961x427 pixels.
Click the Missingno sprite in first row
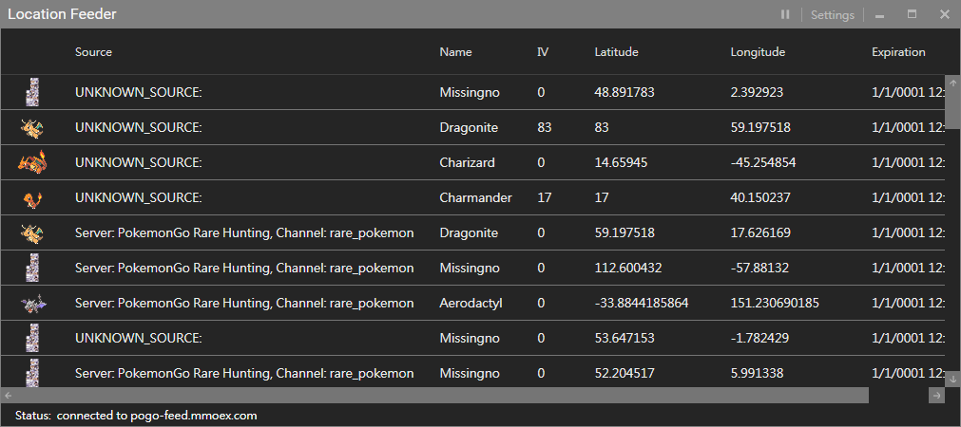pyautogui.click(x=33, y=92)
